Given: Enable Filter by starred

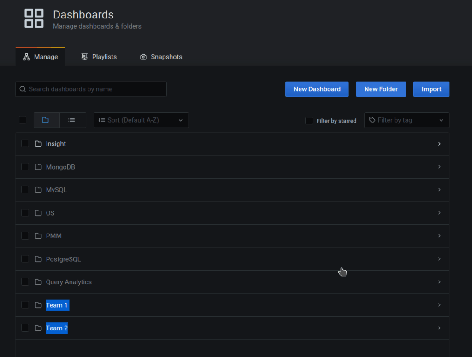Looking at the screenshot, I should 309,120.
